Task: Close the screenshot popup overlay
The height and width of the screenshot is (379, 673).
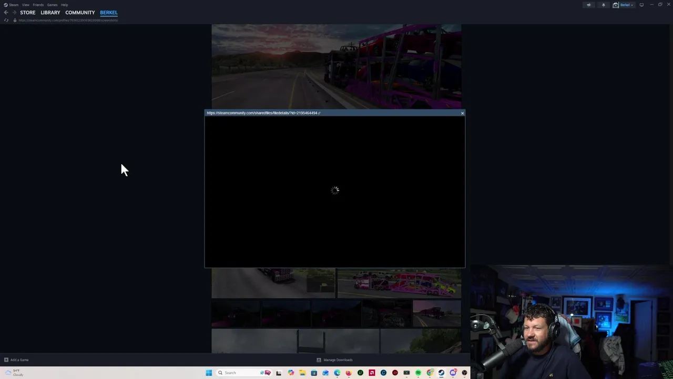Action: tap(462, 113)
